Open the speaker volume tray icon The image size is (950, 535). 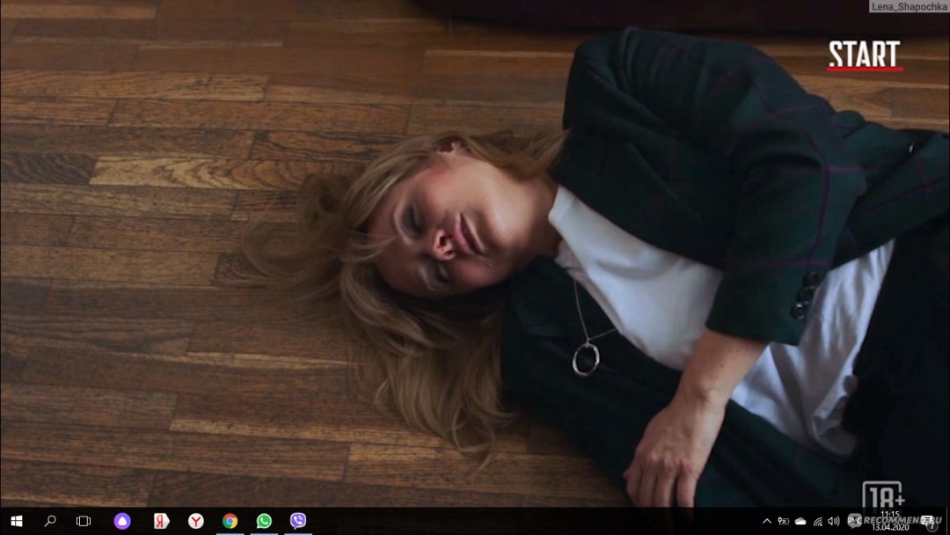[834, 521]
